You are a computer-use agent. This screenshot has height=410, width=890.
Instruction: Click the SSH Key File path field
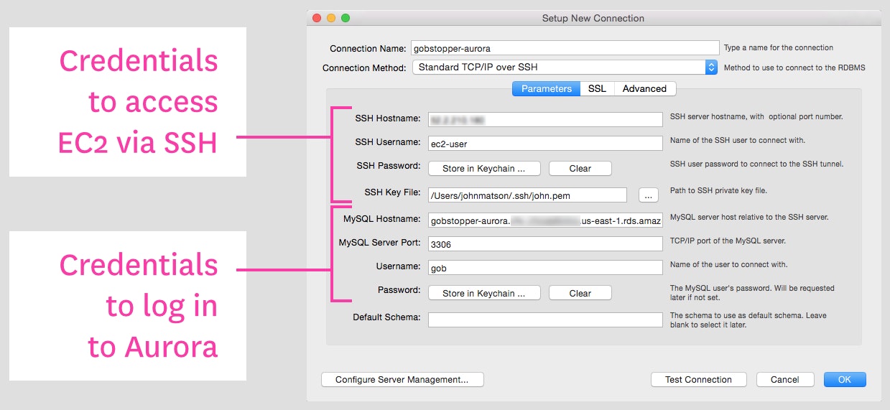(x=527, y=195)
